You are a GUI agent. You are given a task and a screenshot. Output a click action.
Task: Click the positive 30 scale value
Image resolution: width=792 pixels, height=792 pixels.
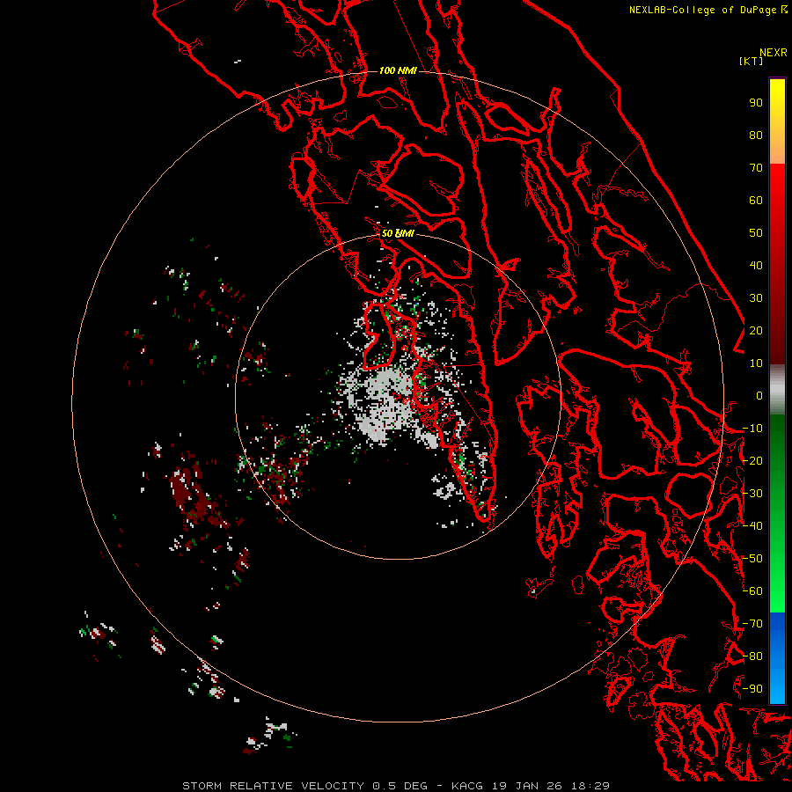[x=756, y=298]
